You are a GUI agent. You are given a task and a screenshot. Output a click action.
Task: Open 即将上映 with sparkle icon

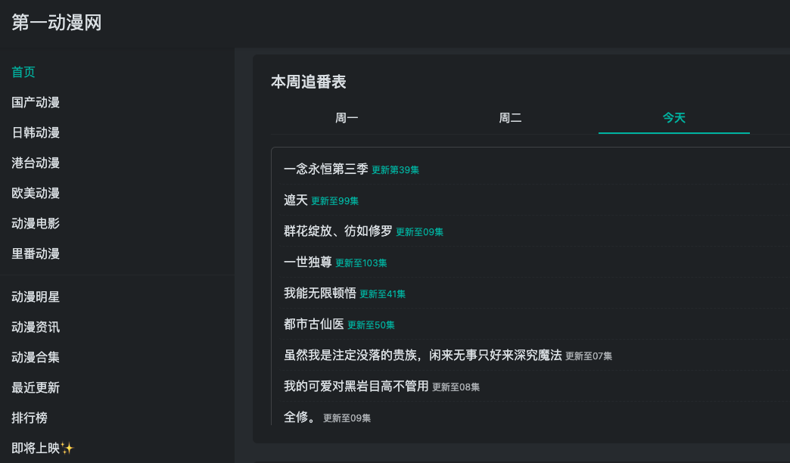(x=42, y=449)
